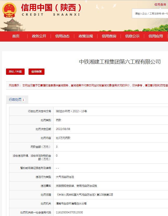Click the 信用查询 label above search box
The image size is (168, 216).
click(160, 4)
